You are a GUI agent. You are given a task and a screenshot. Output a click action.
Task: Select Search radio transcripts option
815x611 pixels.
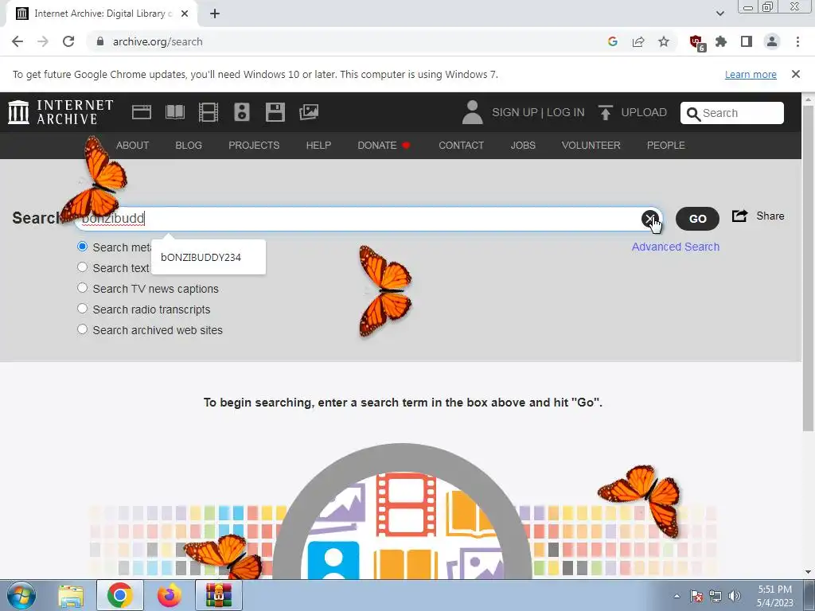click(82, 309)
